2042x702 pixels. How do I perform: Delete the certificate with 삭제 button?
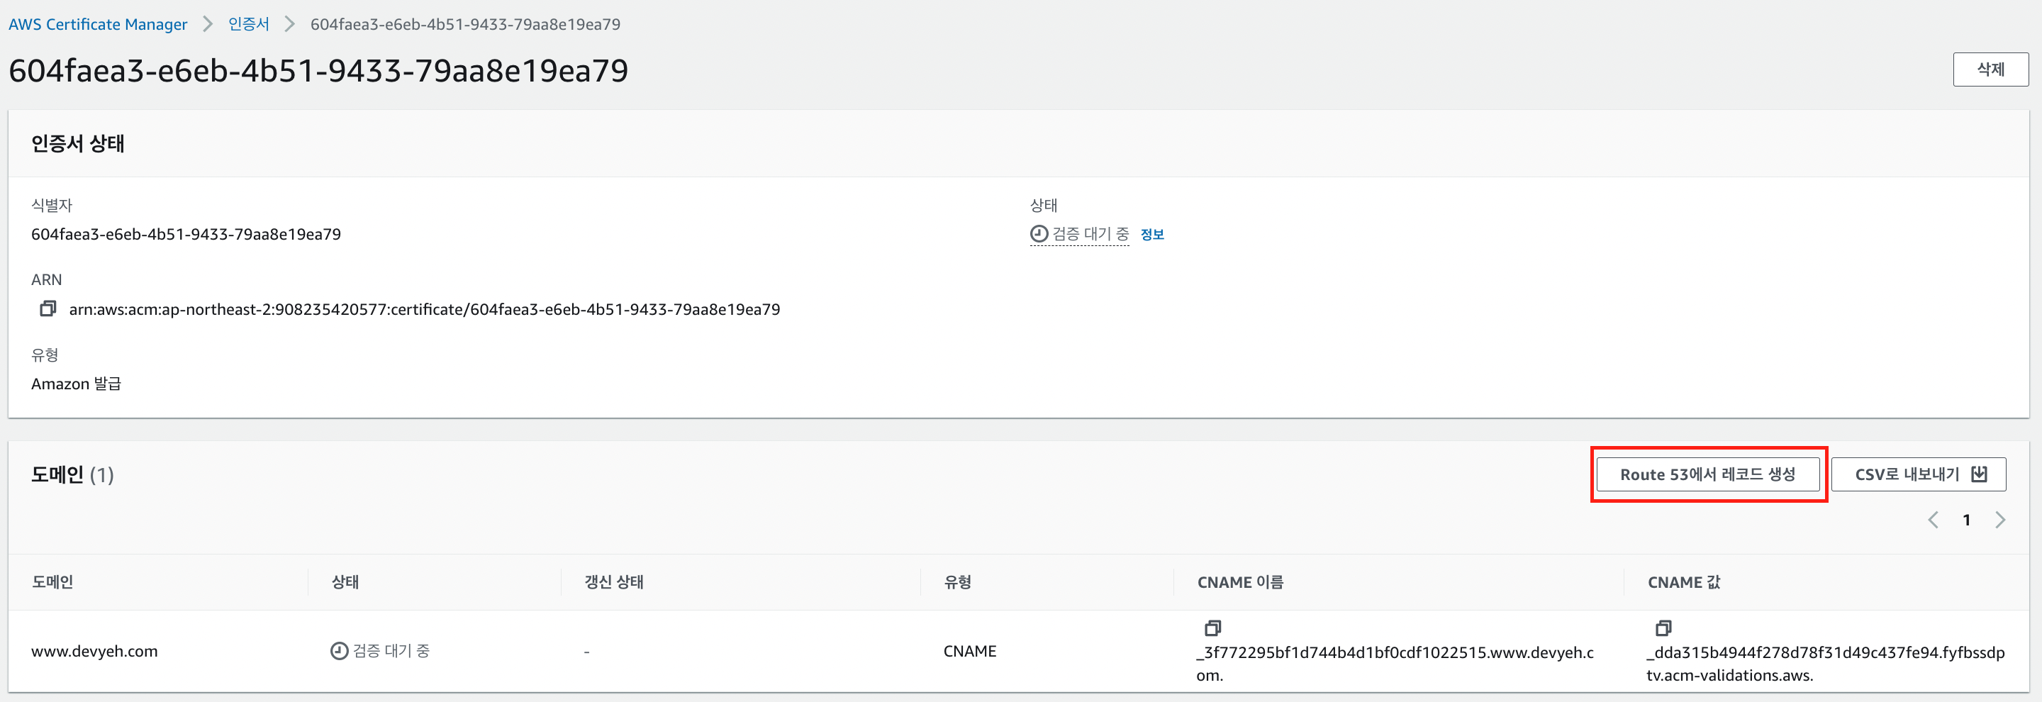pos(1990,69)
